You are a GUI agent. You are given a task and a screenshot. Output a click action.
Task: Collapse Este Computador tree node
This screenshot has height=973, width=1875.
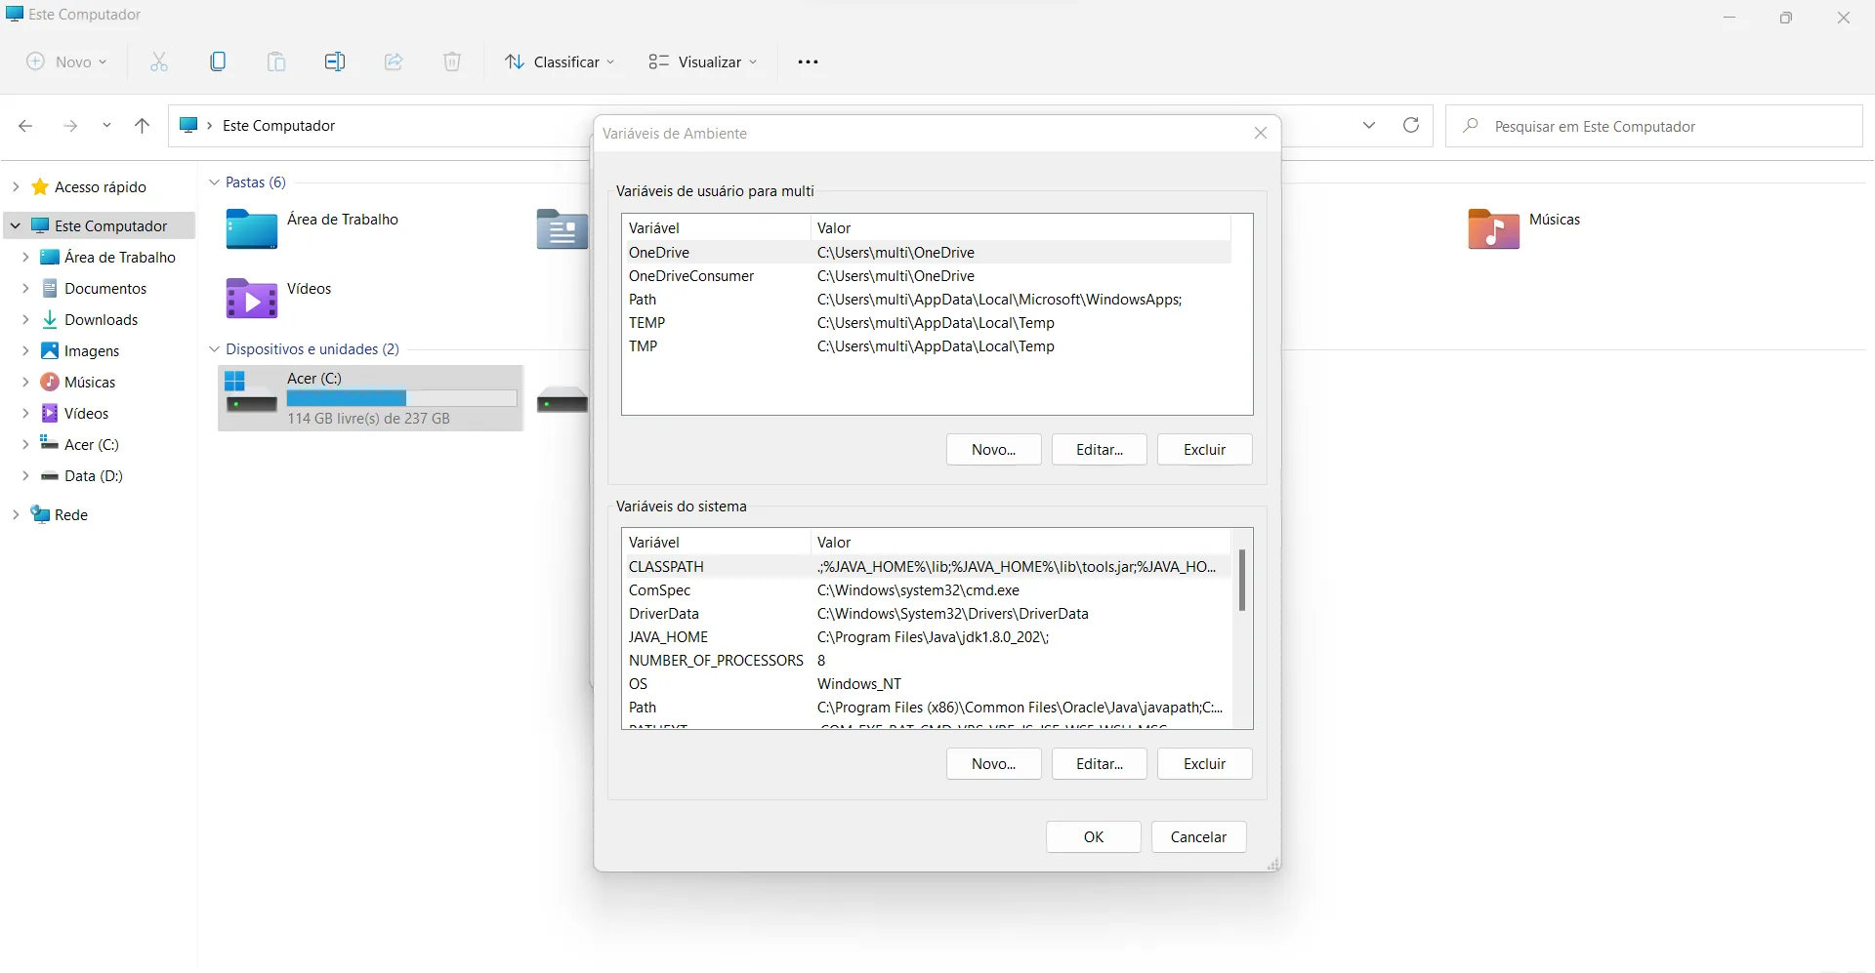(16, 225)
